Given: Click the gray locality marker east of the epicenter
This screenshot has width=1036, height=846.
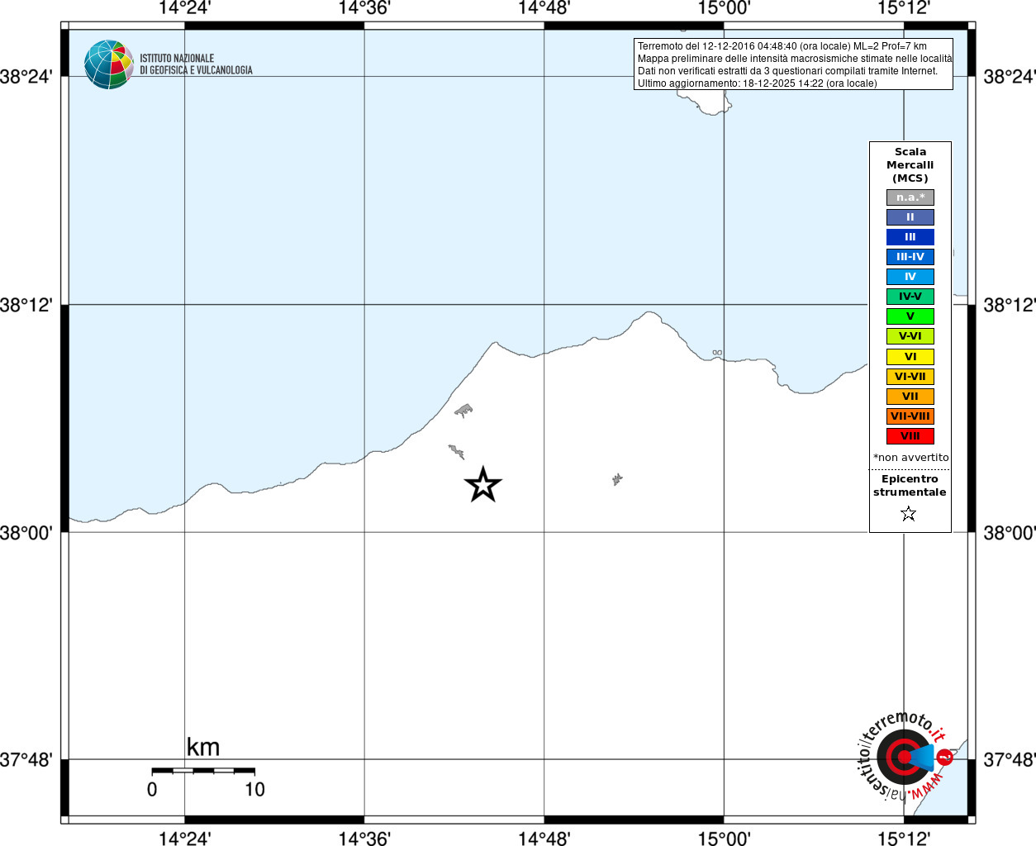Looking at the screenshot, I should [x=617, y=479].
